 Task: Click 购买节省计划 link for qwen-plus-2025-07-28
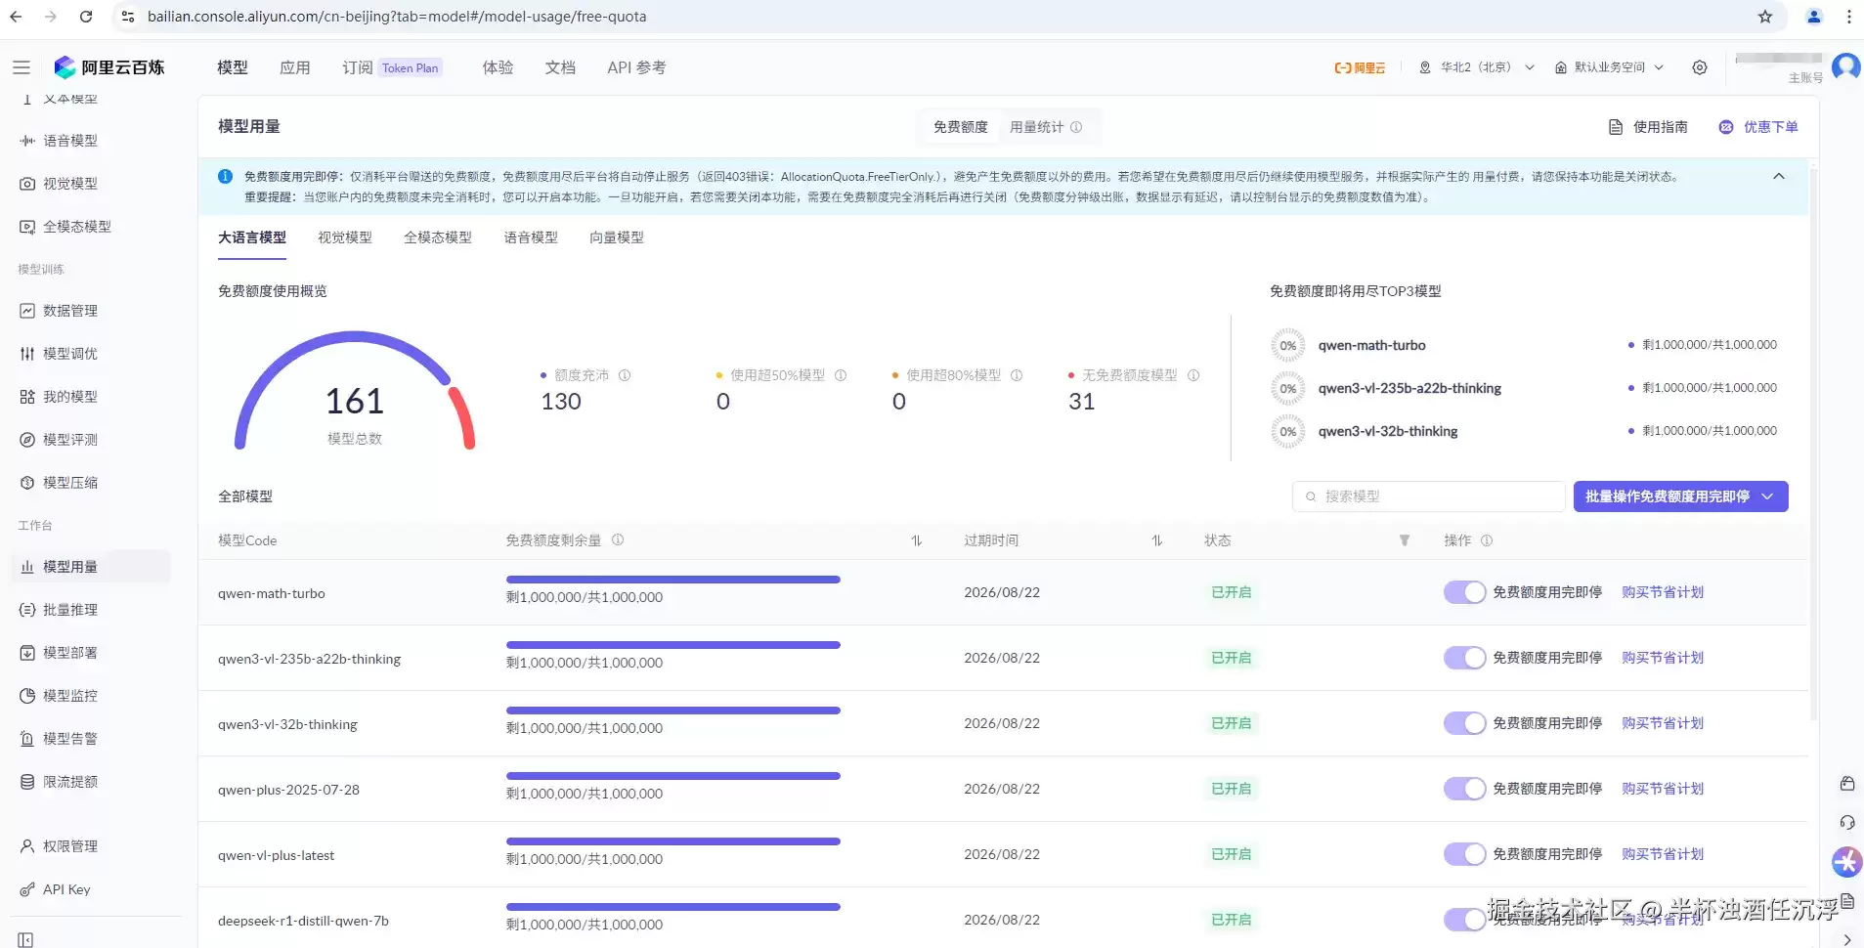(1663, 789)
